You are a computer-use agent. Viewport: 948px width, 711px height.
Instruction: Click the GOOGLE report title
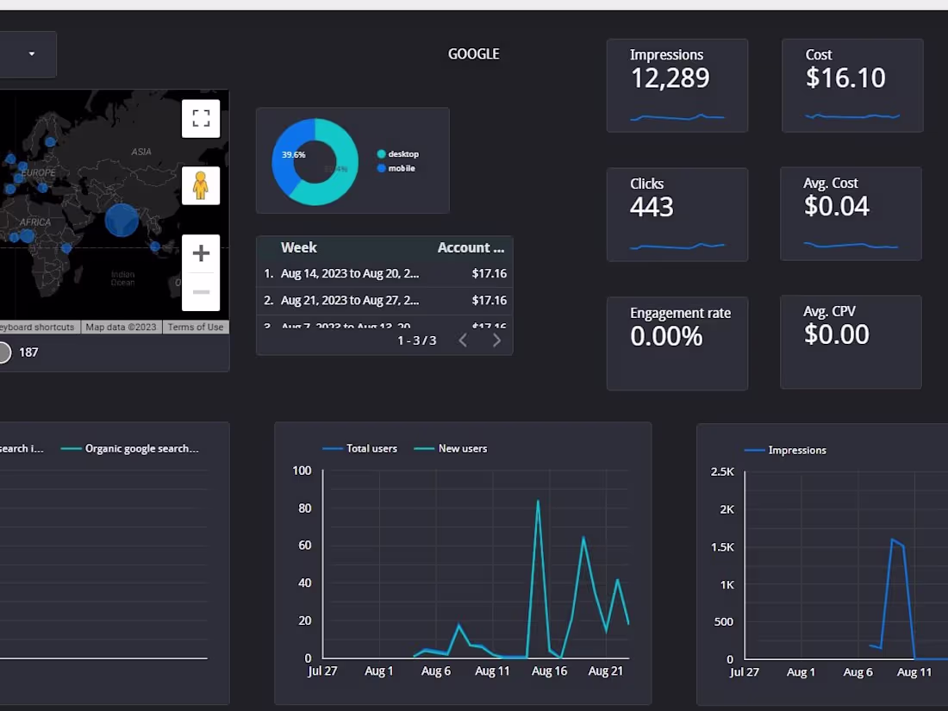473,53
